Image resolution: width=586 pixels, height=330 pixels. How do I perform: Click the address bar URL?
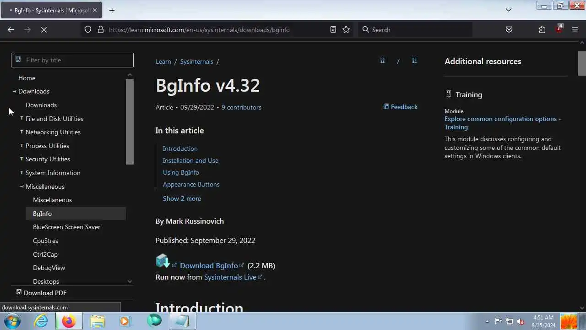pyautogui.click(x=199, y=30)
